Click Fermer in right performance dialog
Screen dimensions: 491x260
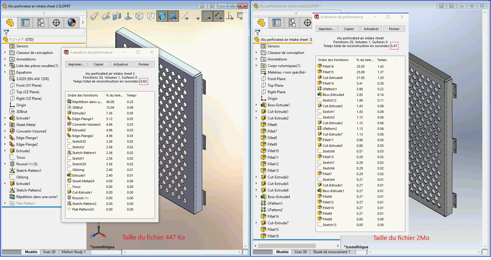[x=394, y=29]
